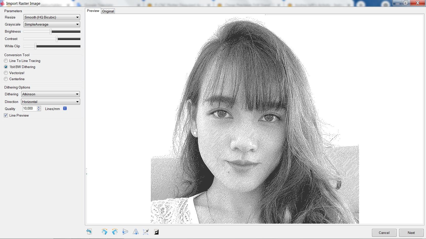Choose the Centerline conversion tool
Image resolution: width=426 pixels, height=239 pixels.
(x=14, y=79)
